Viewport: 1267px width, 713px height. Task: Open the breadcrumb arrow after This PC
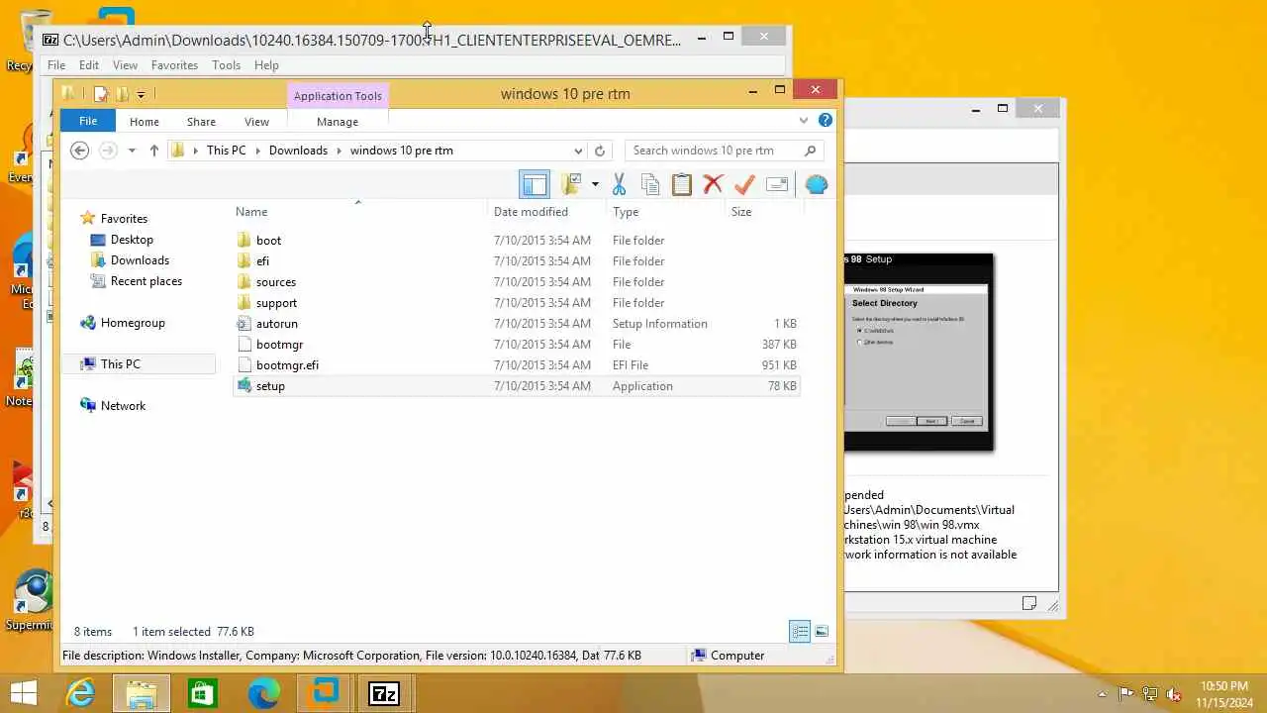pos(257,151)
